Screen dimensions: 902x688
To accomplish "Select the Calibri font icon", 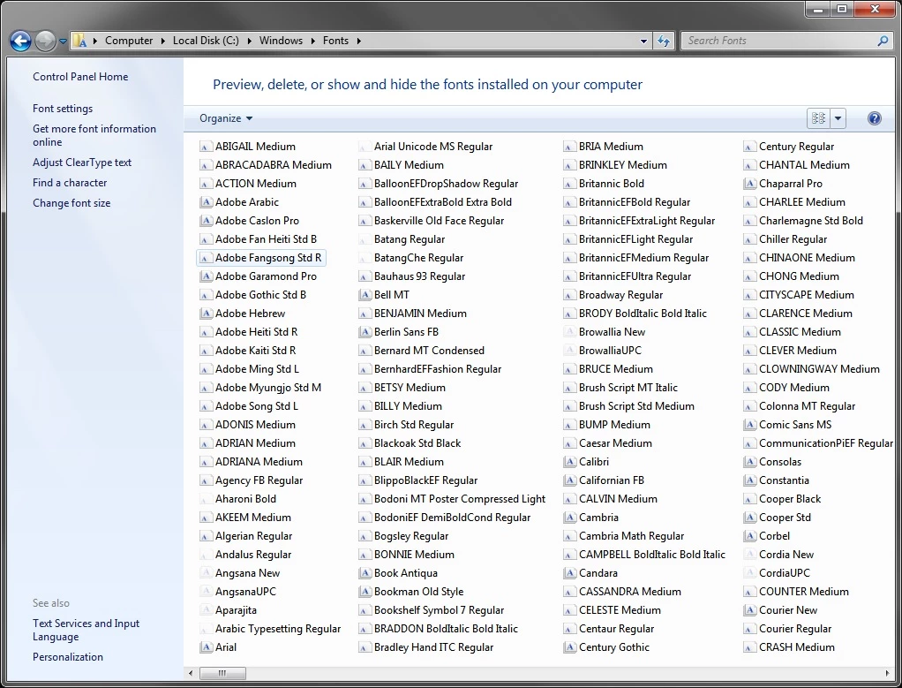I will pyautogui.click(x=569, y=462).
